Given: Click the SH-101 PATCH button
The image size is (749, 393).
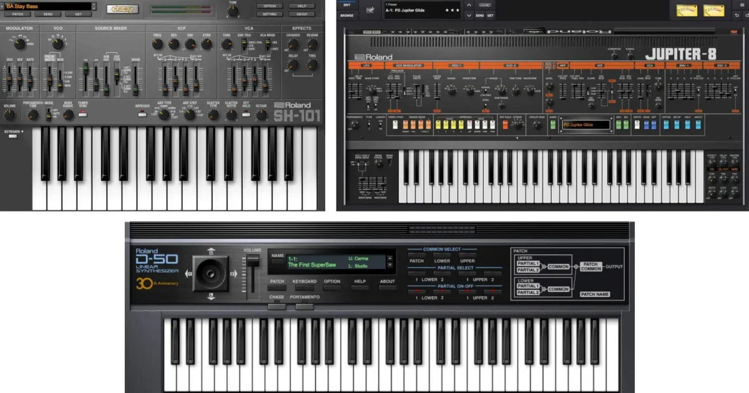Looking at the screenshot, I should coord(17,14).
